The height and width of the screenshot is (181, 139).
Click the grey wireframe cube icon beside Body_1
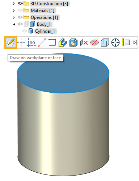pos(26,24)
